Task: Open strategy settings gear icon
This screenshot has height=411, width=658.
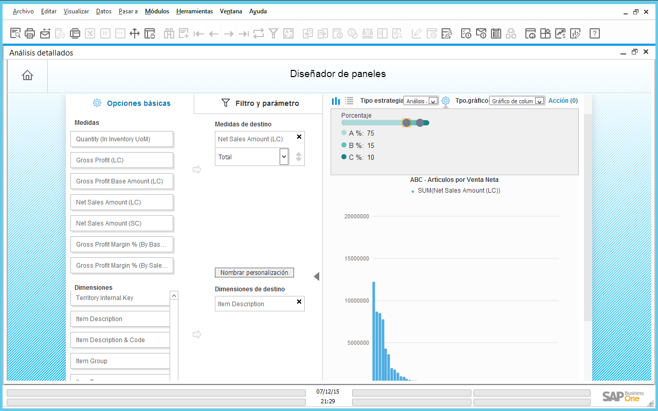Action: [x=446, y=101]
